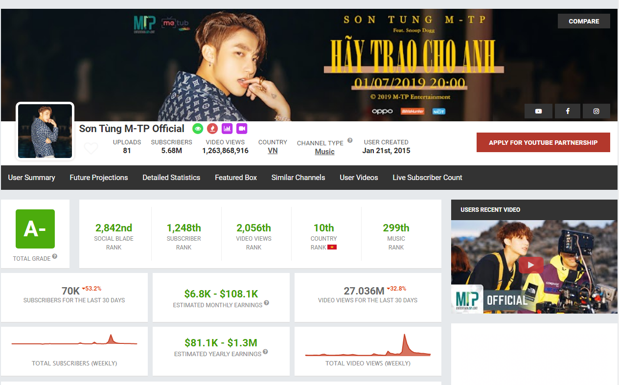Click the 2,842nd Social Blade rank
Image resolution: width=619 pixels, height=385 pixels.
coord(114,228)
